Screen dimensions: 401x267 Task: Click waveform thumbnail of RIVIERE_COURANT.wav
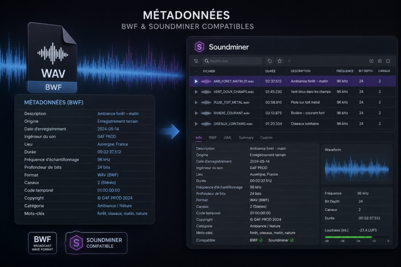pos(206,113)
